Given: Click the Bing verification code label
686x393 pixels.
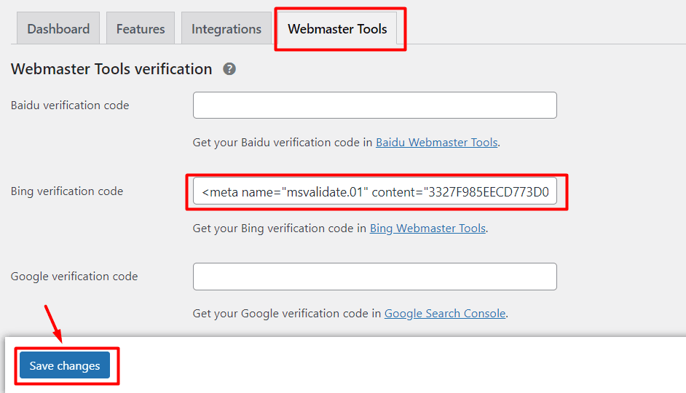Looking at the screenshot, I should 67,191.
